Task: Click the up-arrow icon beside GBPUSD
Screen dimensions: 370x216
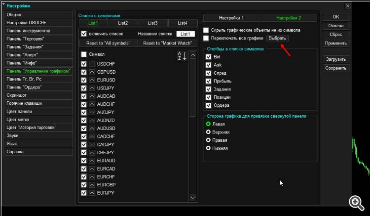Action: (x=92, y=72)
